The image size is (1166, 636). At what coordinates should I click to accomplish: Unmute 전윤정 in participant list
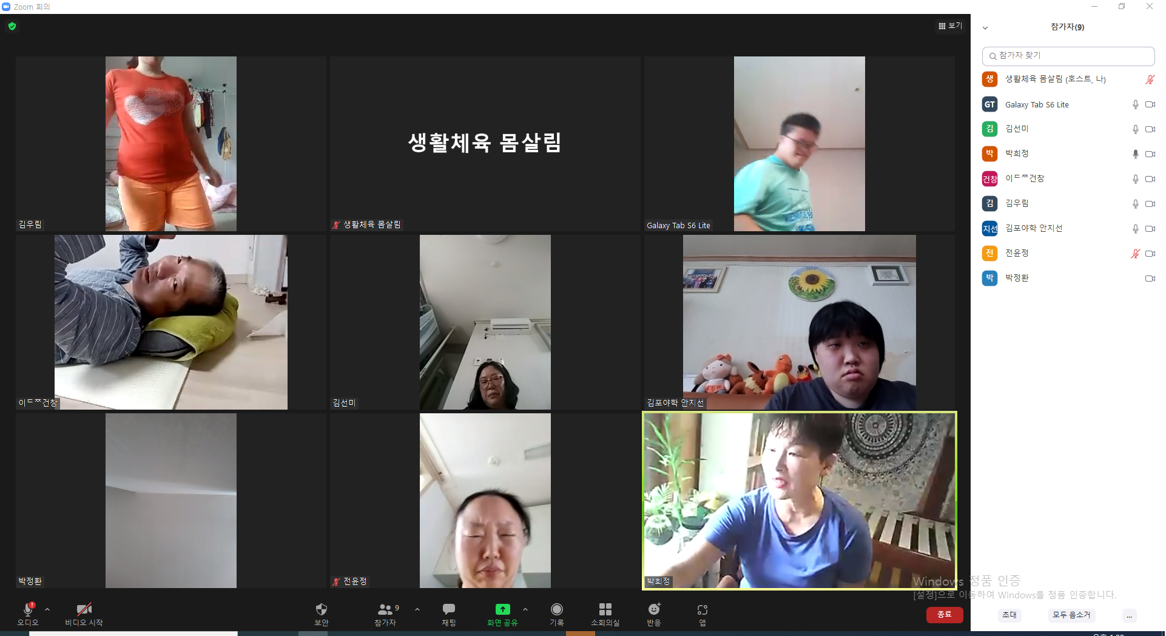click(1135, 254)
